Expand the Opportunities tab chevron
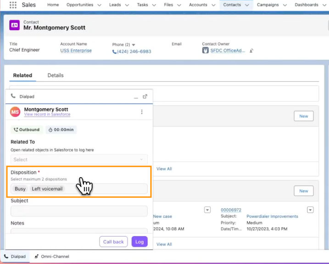 98,5
